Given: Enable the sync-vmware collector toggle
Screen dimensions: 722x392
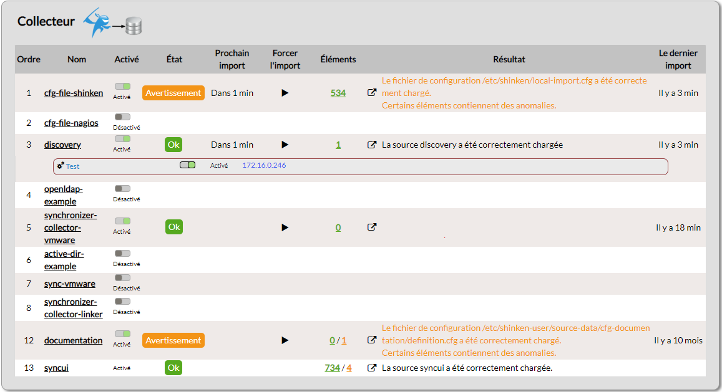Looking at the screenshot, I should pyautogui.click(x=122, y=277).
